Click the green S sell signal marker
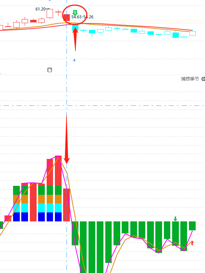Viewport: 205px width, 273px height. [x=75, y=13]
